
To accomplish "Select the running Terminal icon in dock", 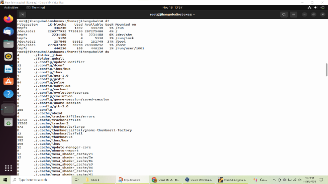I will (9, 109).
